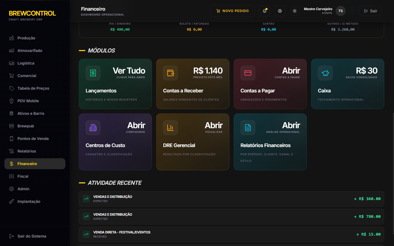394x246 pixels.
Task: Click the Sair button in header
Action: (370, 11)
